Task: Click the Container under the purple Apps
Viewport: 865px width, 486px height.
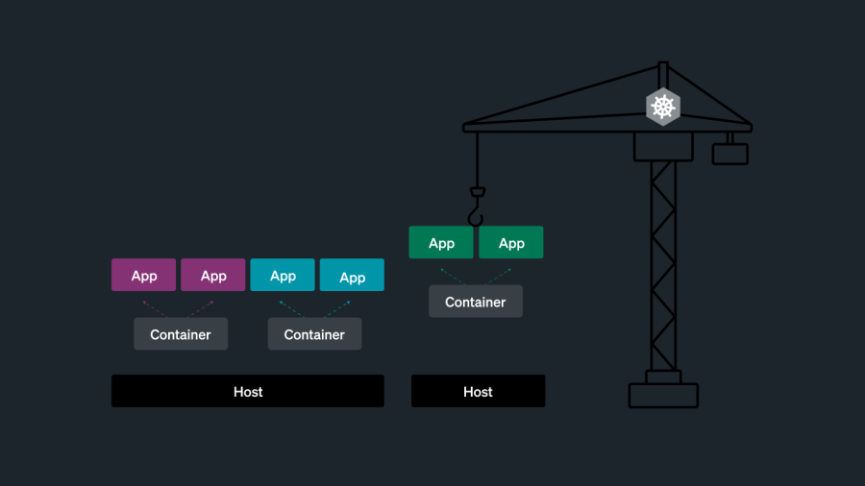Action: click(181, 334)
